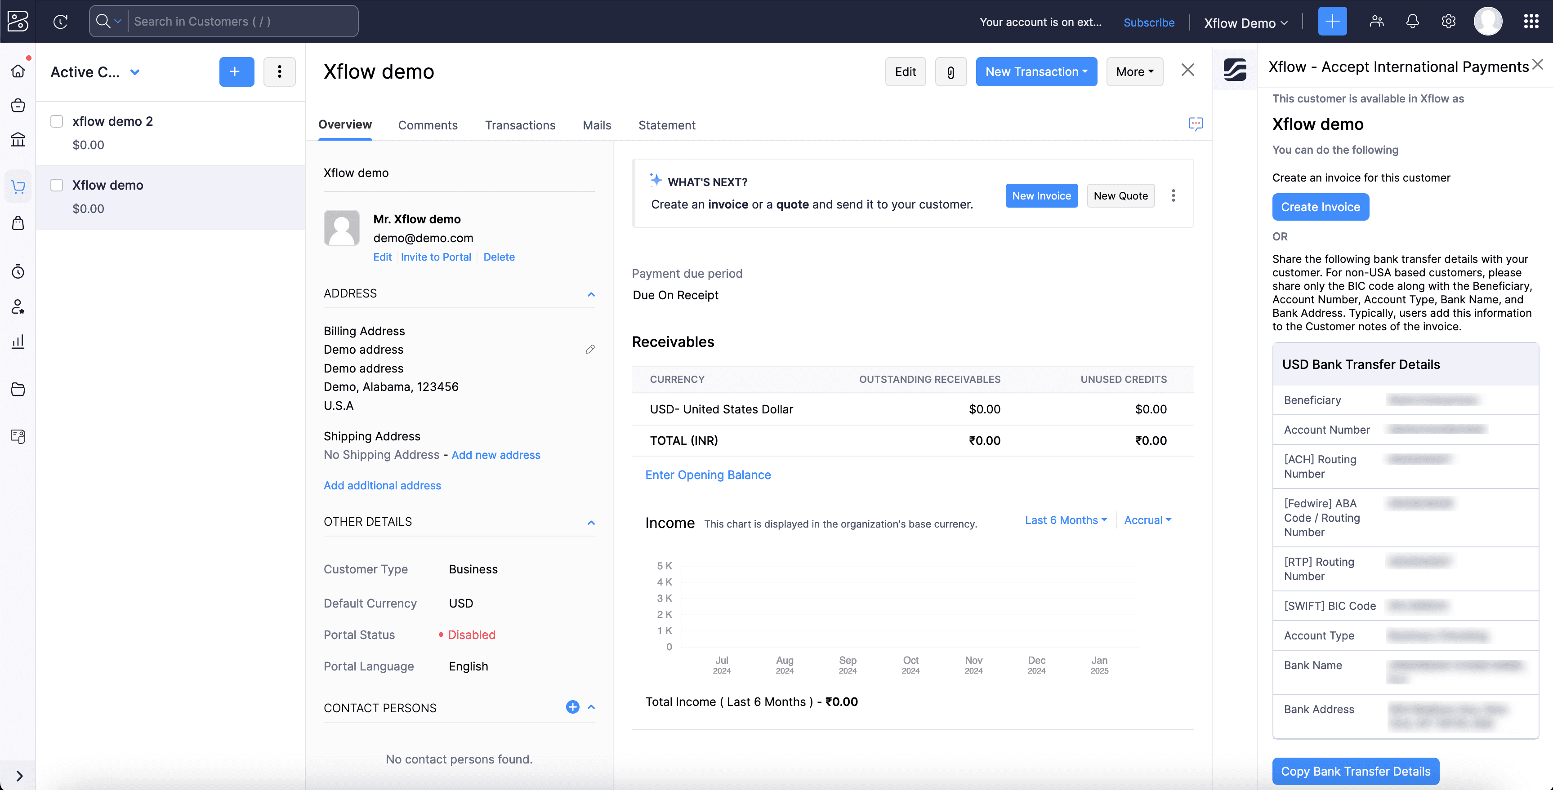Viewport: 1553px width, 790px height.
Task: Edit billing address with pencil icon
Action: pos(590,350)
